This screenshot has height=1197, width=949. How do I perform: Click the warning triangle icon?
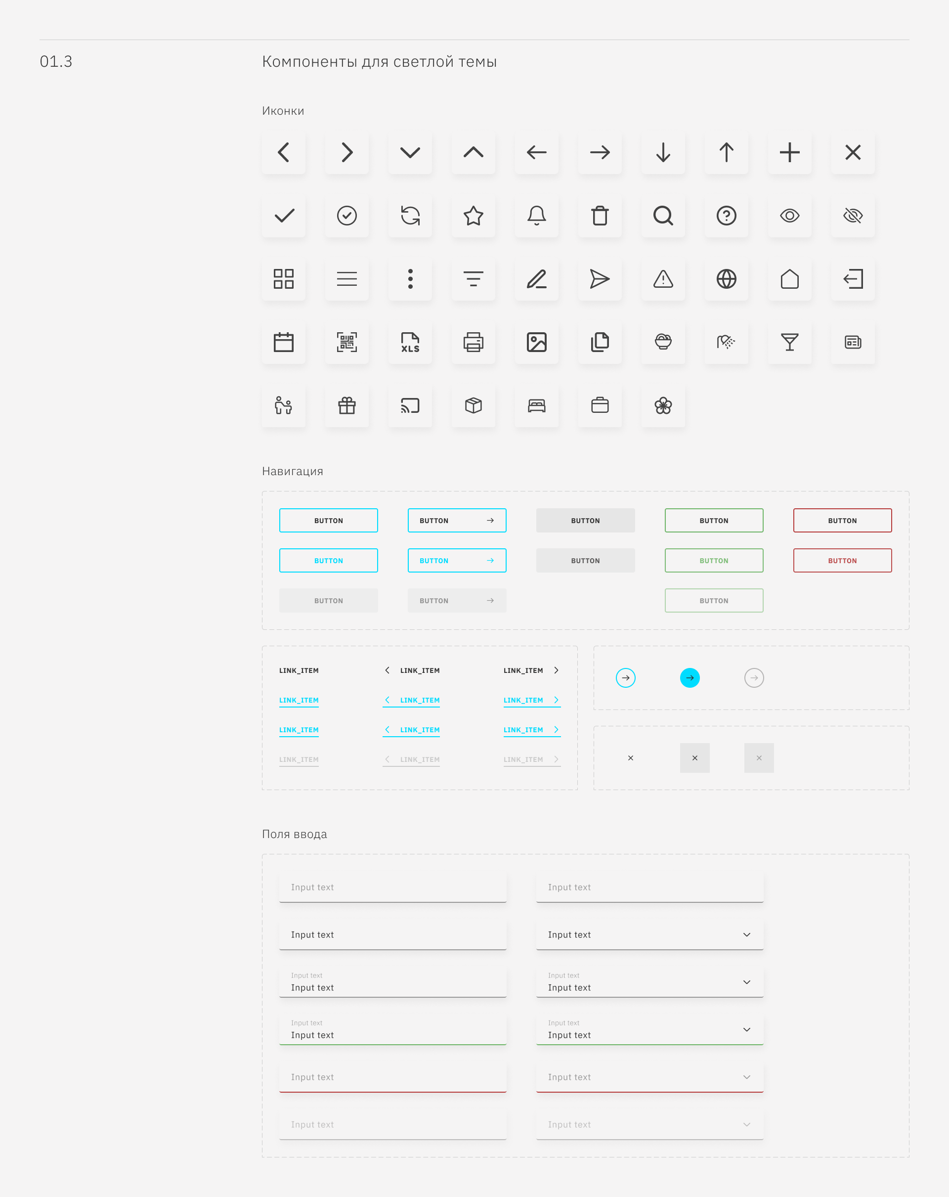click(x=663, y=279)
